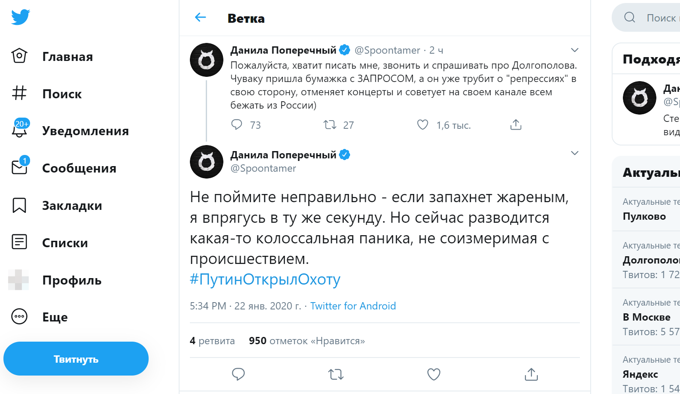Open the Twitter for Android link
The image size is (680, 394).
(x=353, y=306)
